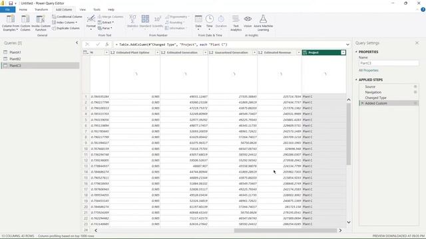Expand the formula bar chevron
Screen dimensions: 426x239
click(x=347, y=44)
